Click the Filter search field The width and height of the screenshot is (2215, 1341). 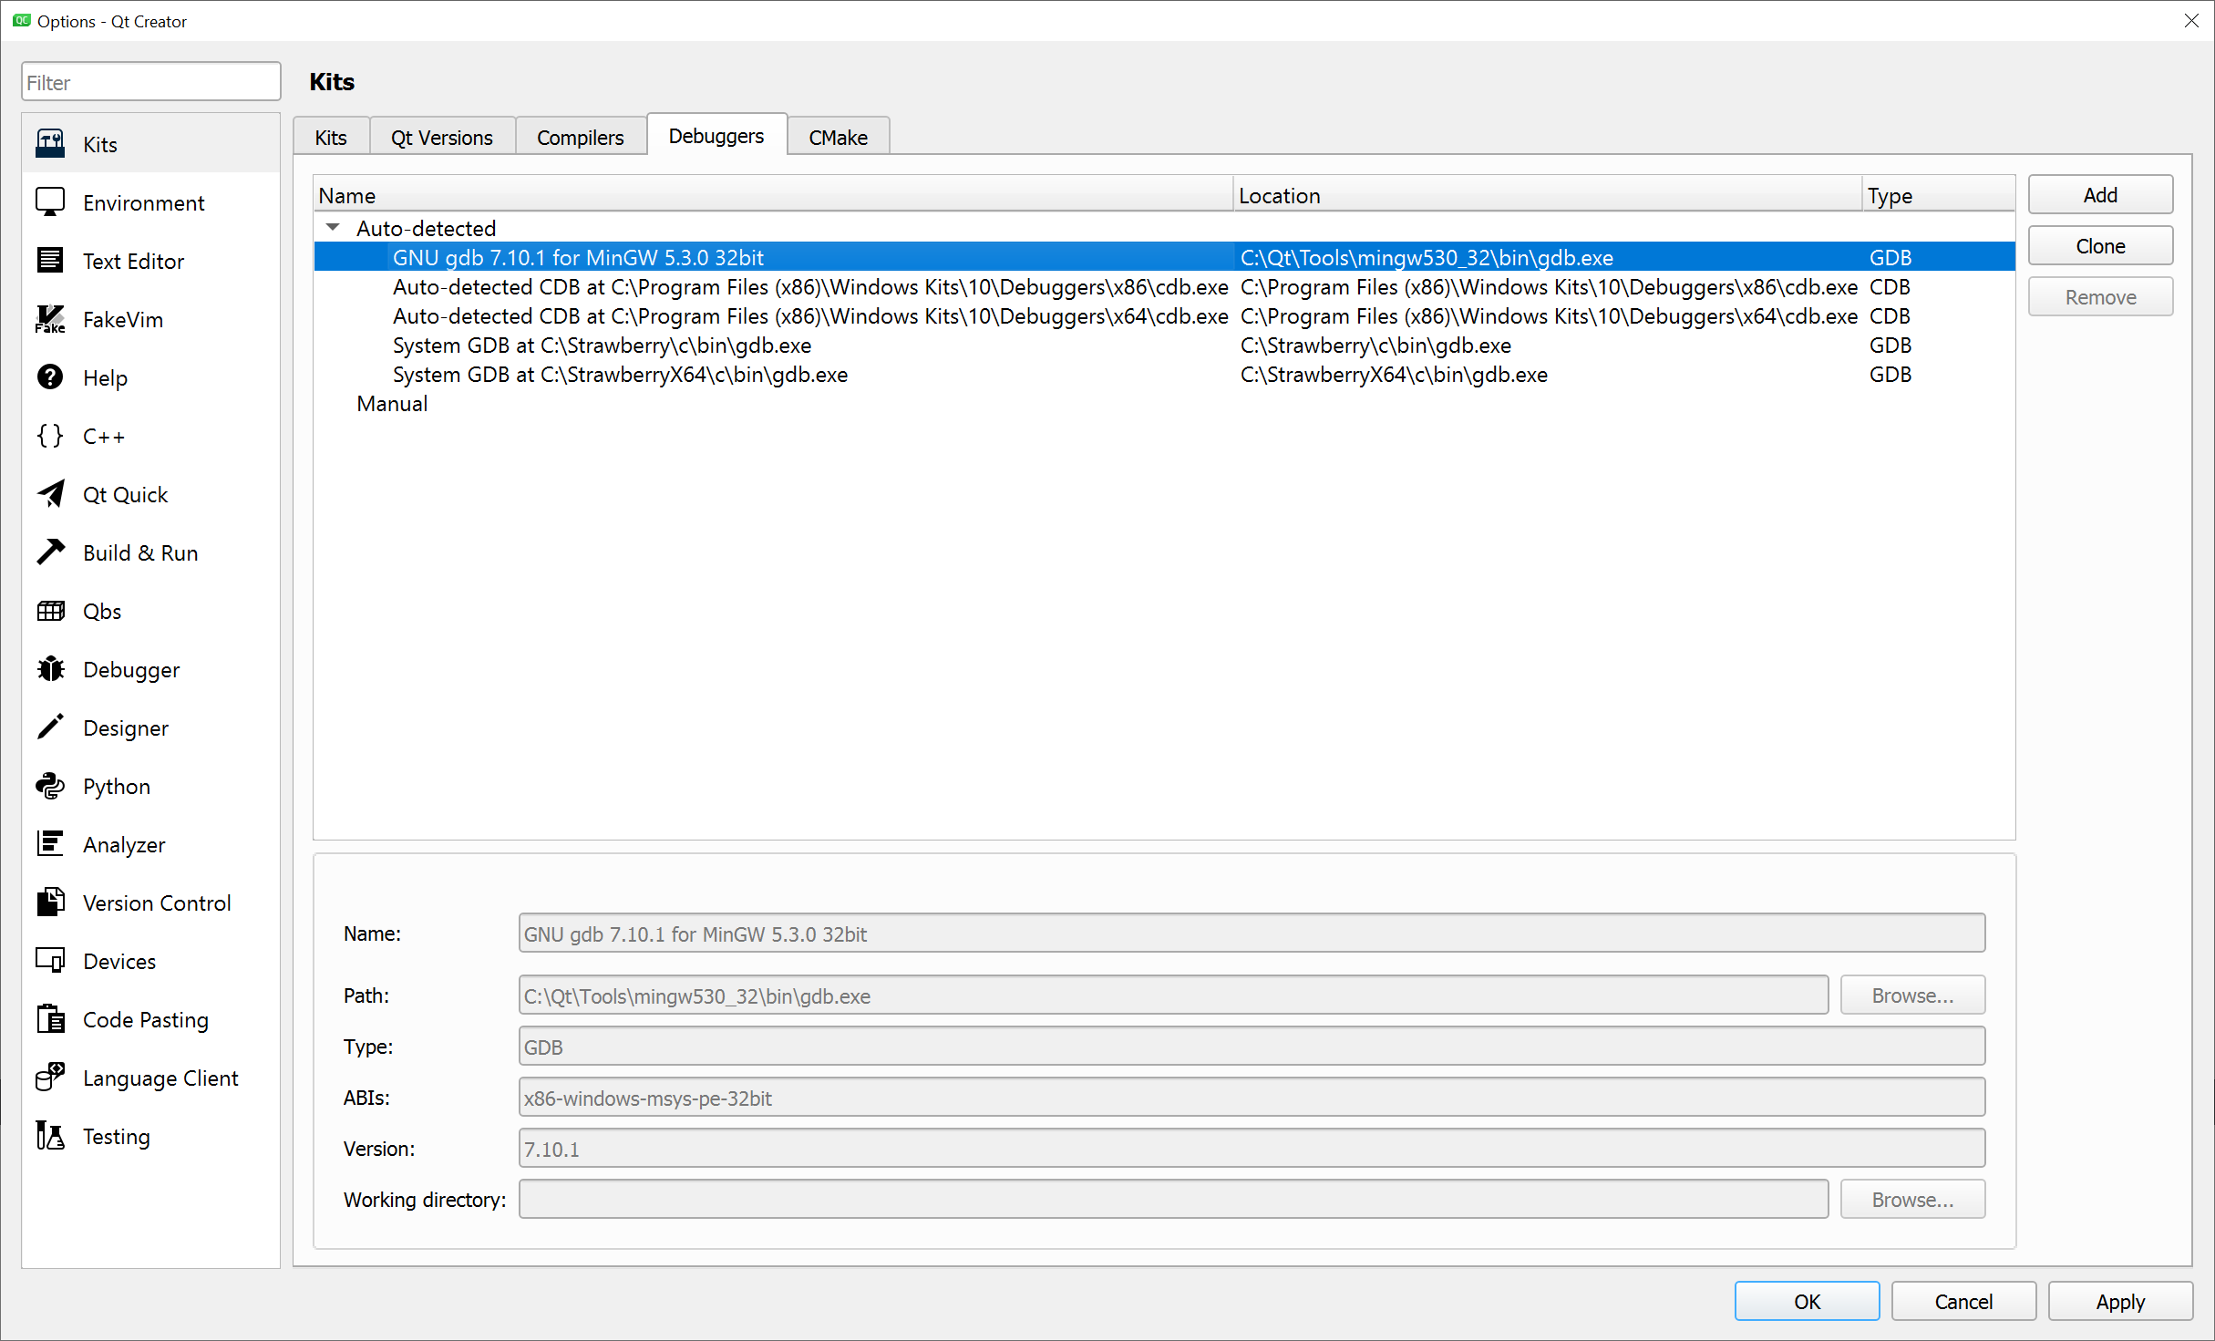150,83
